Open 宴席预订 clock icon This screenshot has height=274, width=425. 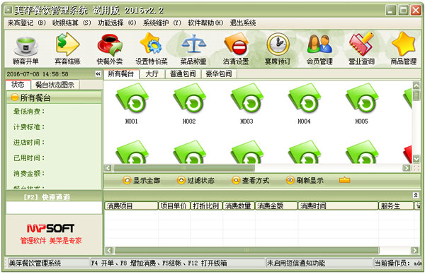[x=278, y=44]
